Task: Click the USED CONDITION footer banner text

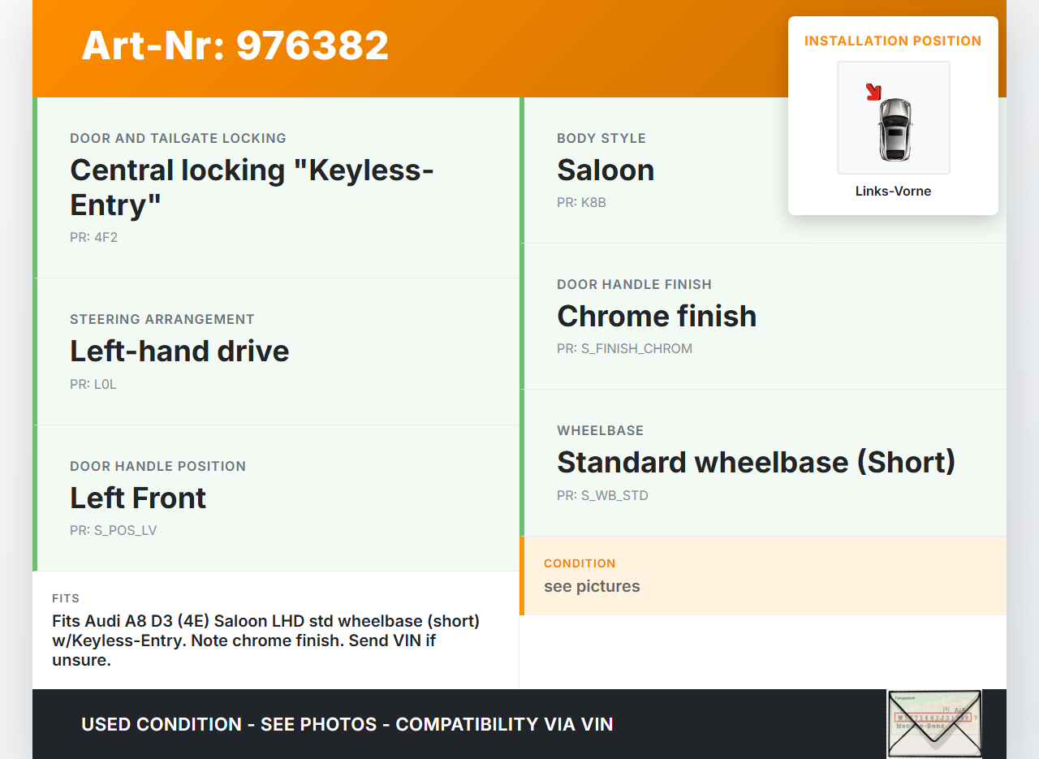Action: click(347, 724)
